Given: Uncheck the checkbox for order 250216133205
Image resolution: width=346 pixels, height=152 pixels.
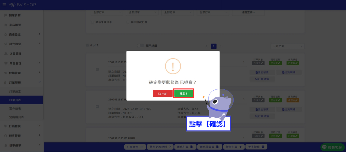Looking at the screenshot, I should [x=97, y=69].
